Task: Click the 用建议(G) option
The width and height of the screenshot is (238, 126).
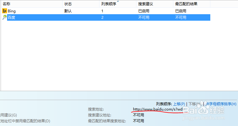Action: click(9, 115)
